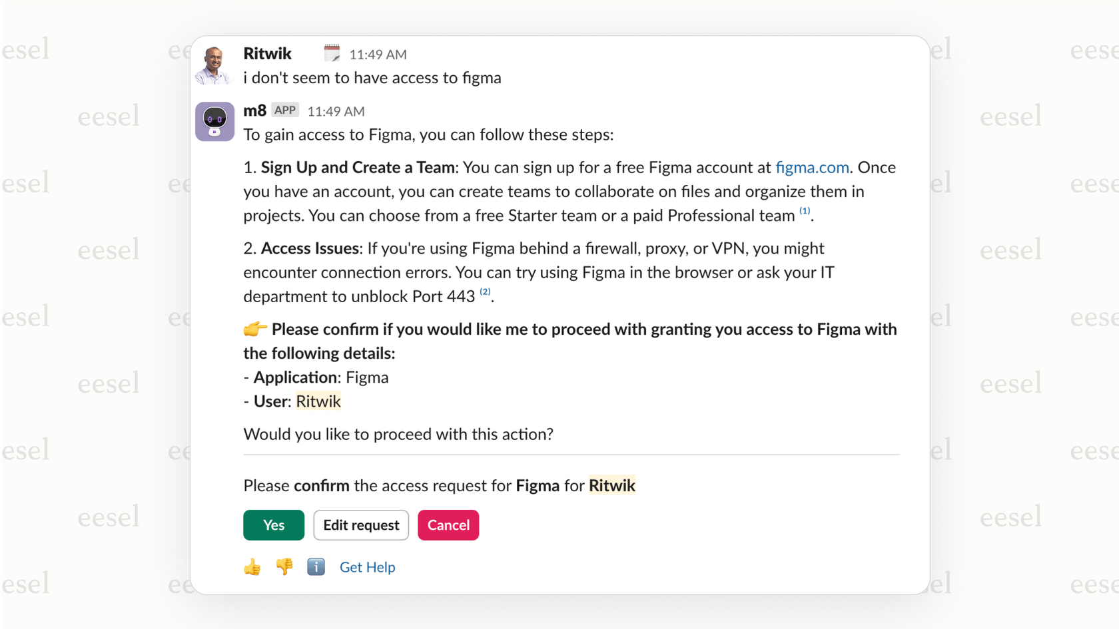Open the figma.com hyperlink
Screen dimensions: 1119x629
tap(811, 167)
